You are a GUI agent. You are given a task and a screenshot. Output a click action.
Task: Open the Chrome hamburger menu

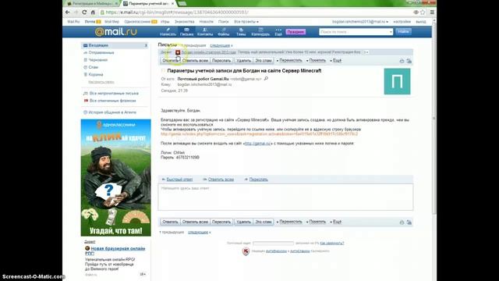point(432,12)
